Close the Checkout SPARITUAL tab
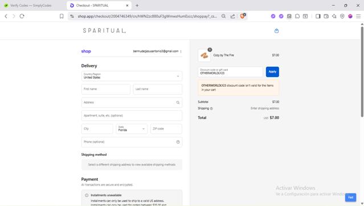 click(127, 5)
